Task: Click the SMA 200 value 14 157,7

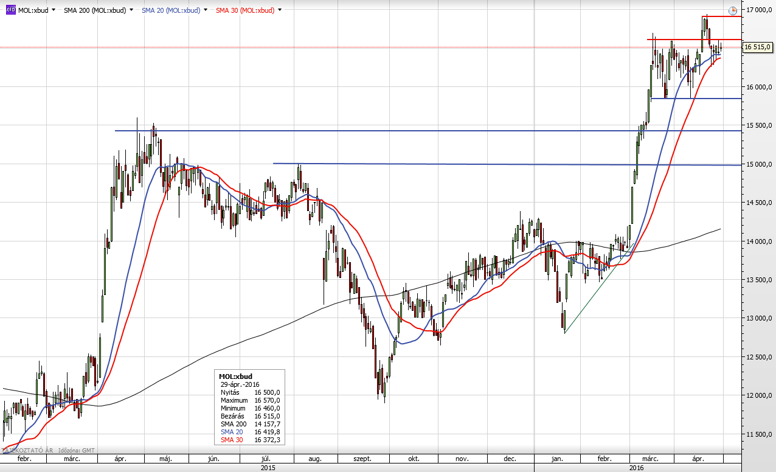Action: click(x=267, y=424)
